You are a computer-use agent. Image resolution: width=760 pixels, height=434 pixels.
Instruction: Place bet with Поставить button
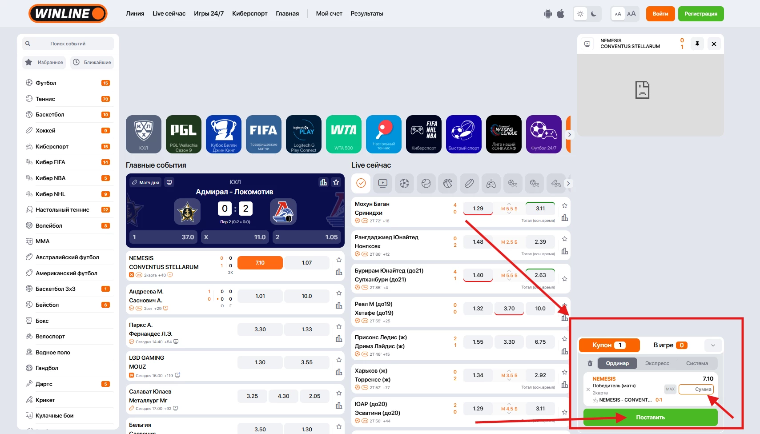click(x=650, y=418)
